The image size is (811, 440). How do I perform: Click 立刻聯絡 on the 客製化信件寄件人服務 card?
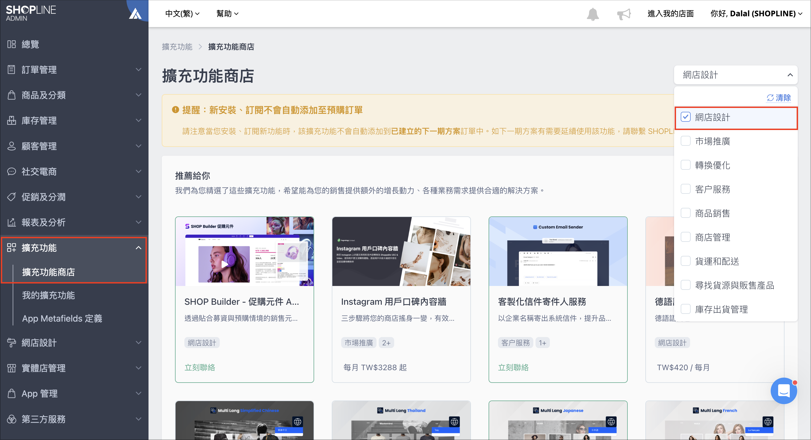513,367
